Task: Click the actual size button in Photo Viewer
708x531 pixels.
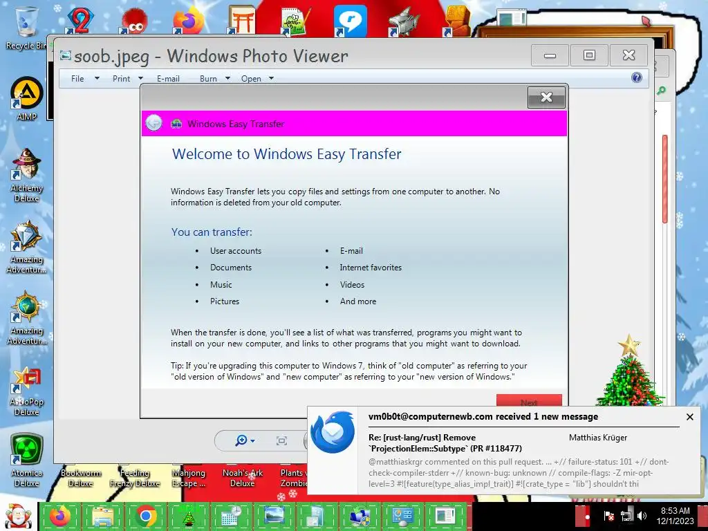Action: (x=281, y=440)
